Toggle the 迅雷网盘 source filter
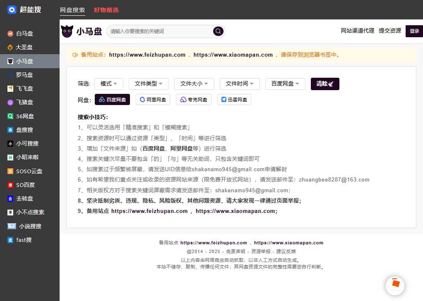The height and width of the screenshot is (301, 423). tap(234, 99)
